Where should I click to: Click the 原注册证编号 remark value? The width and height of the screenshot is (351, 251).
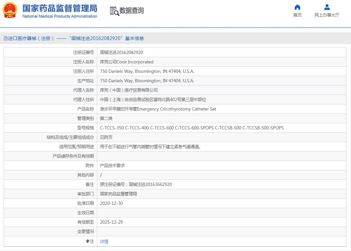tap(136, 184)
